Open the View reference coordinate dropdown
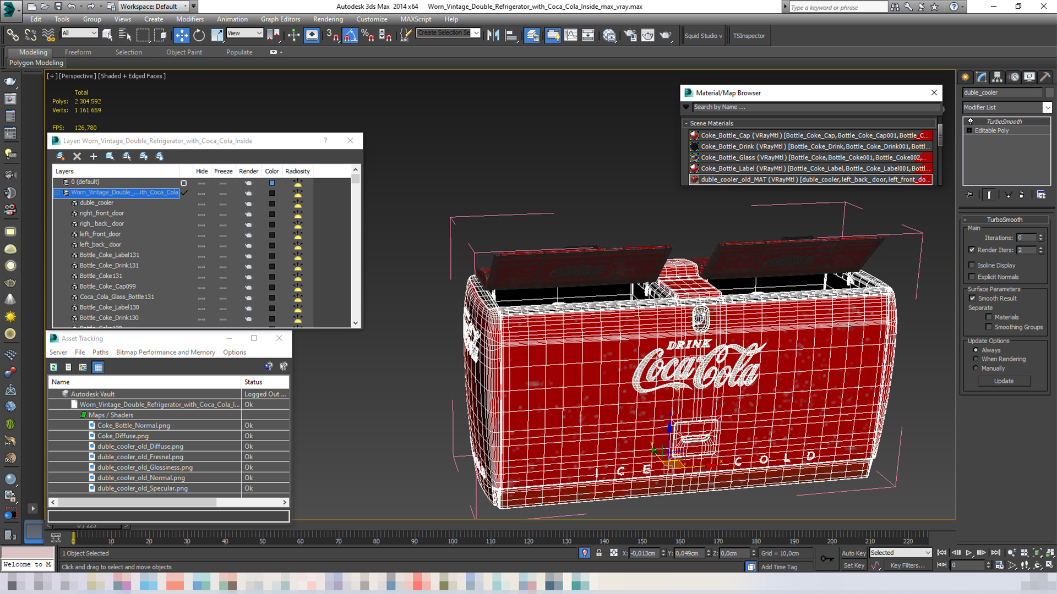This screenshot has width=1057, height=594. 244,33
